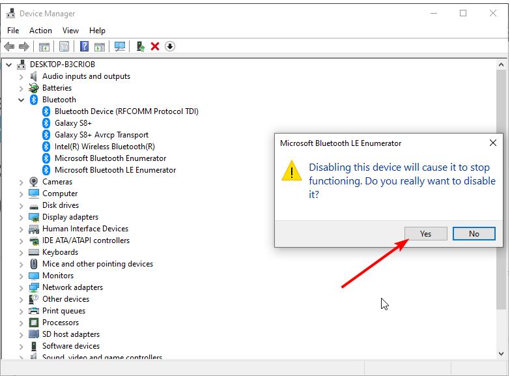Screen dimensions: 510x376
Task: Expand the Other devices category
Action: [21, 300]
